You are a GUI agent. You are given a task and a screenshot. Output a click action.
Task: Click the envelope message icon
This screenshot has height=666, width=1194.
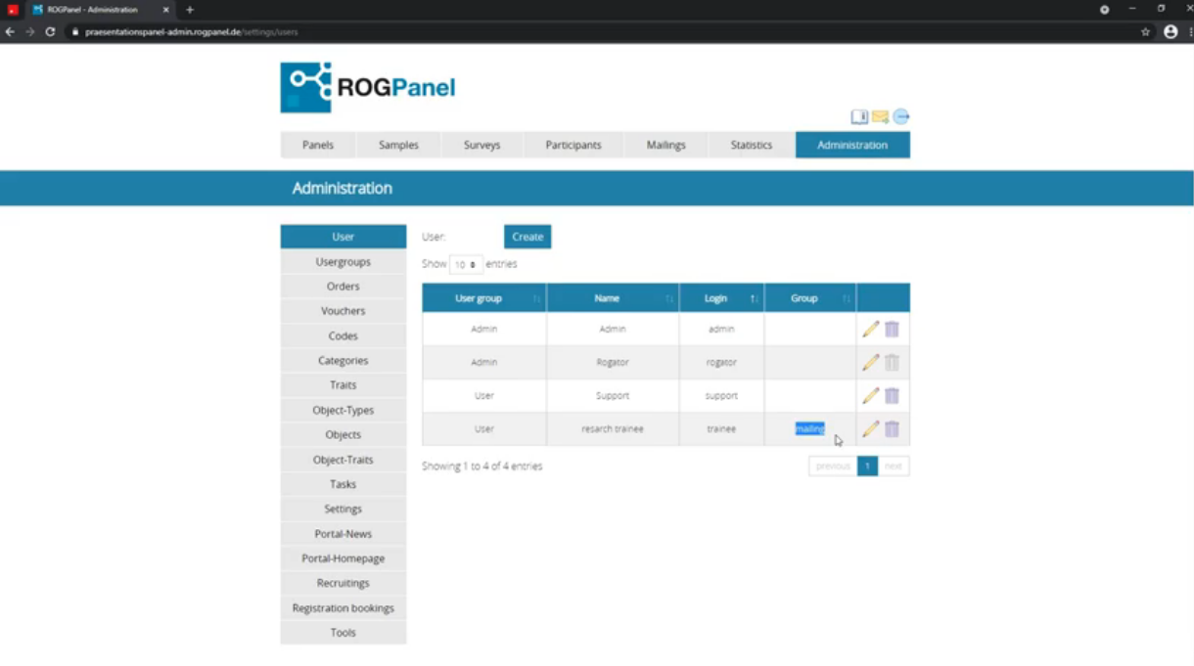(x=880, y=117)
